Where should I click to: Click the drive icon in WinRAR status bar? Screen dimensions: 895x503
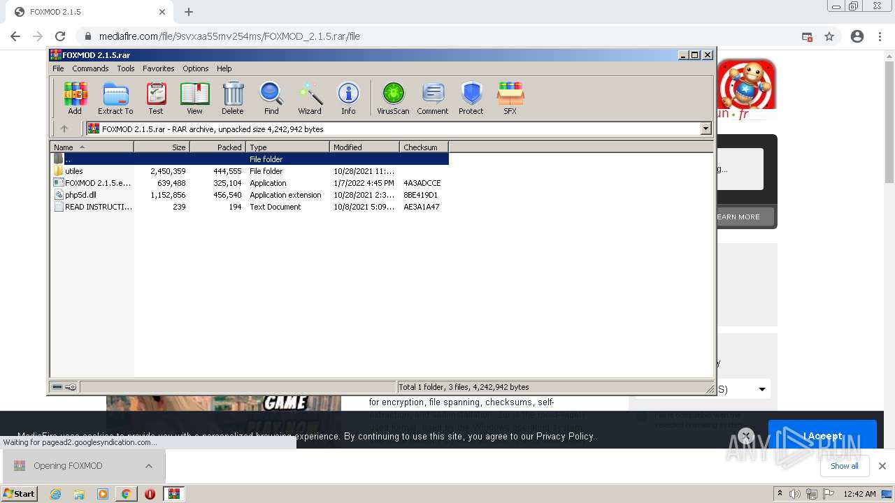click(x=57, y=387)
